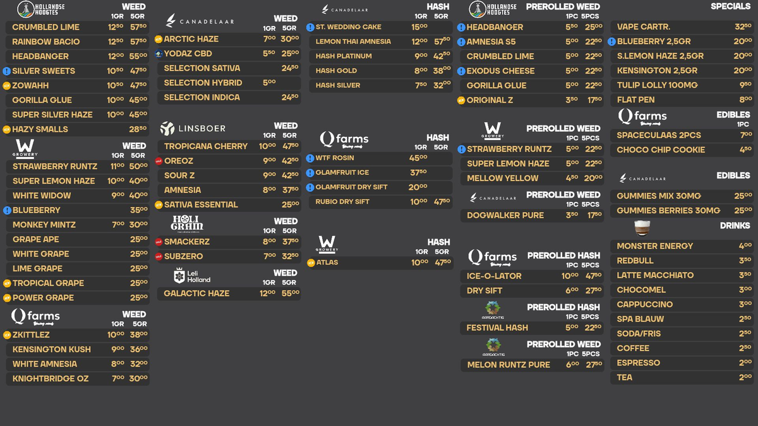Click the Aardachtig logo above Festival Hash
Screen dimensions: 758x426
[x=493, y=310]
